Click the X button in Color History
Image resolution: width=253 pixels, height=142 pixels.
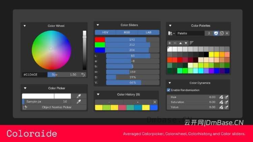pyautogui.click(x=155, y=102)
